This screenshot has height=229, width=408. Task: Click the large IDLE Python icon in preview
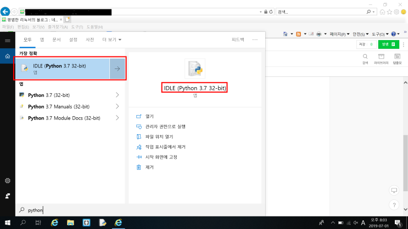point(195,68)
